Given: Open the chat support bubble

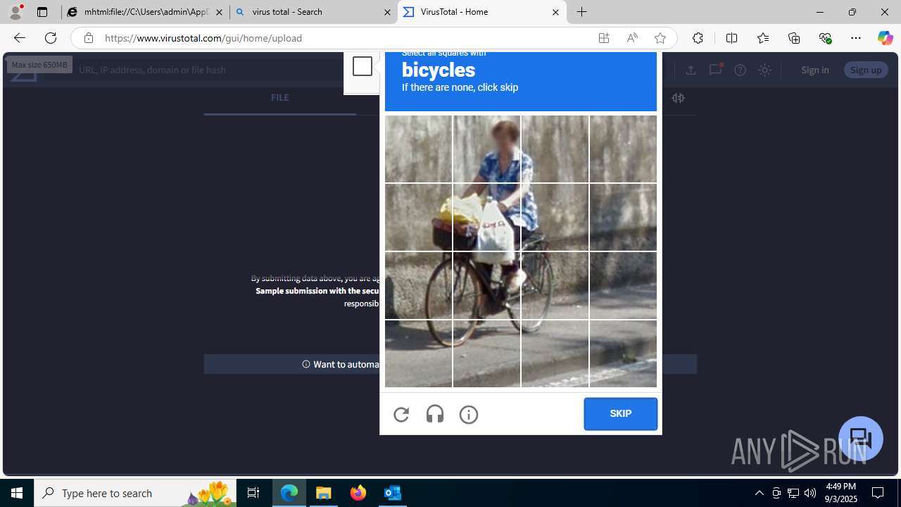Looking at the screenshot, I should (861, 439).
